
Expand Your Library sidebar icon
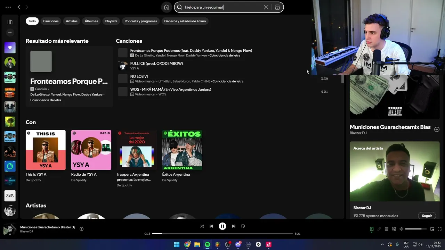coord(10,22)
